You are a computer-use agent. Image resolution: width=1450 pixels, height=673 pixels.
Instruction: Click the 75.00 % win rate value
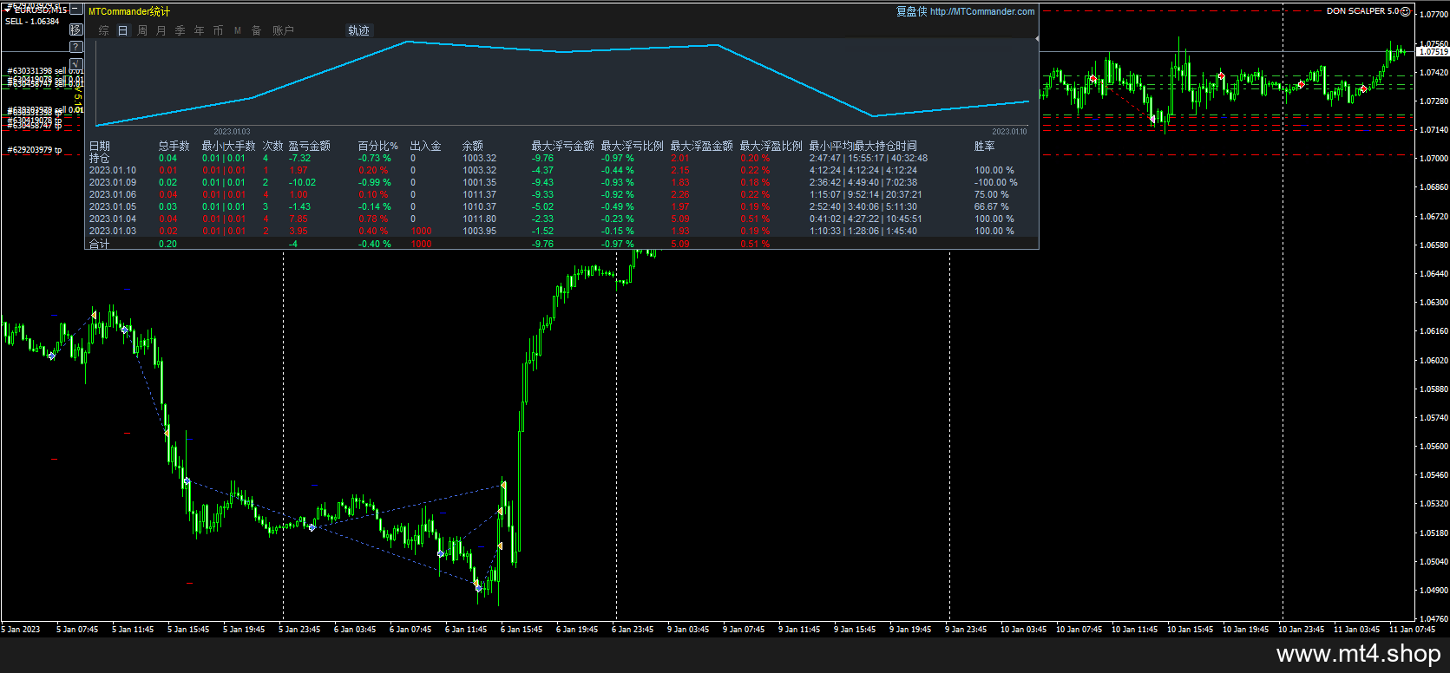(992, 194)
